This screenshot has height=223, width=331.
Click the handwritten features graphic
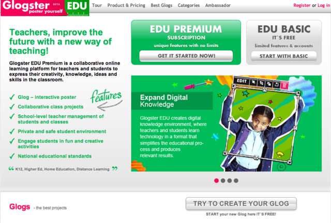107,100
